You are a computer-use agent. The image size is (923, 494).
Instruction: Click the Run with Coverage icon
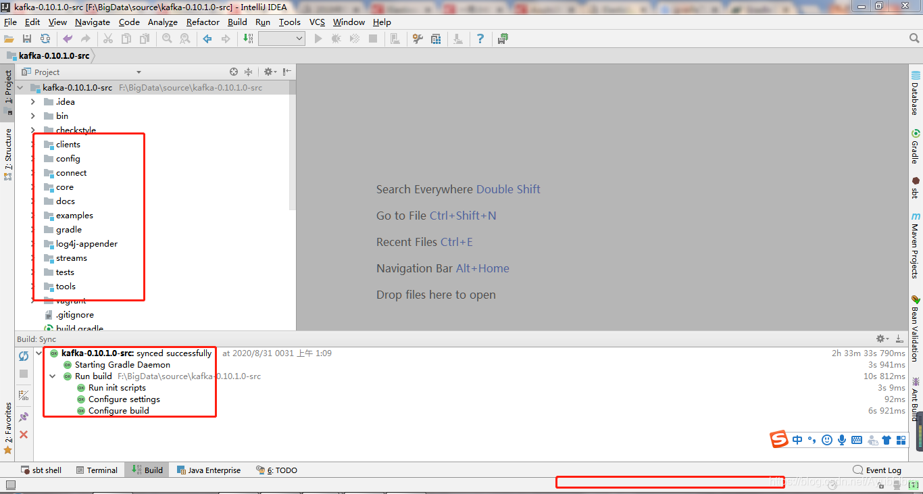354,39
